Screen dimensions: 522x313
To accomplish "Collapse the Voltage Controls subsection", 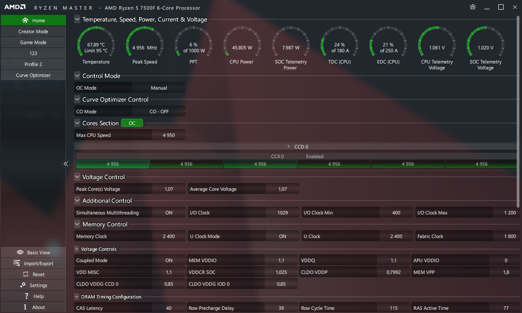I will [77, 249].
